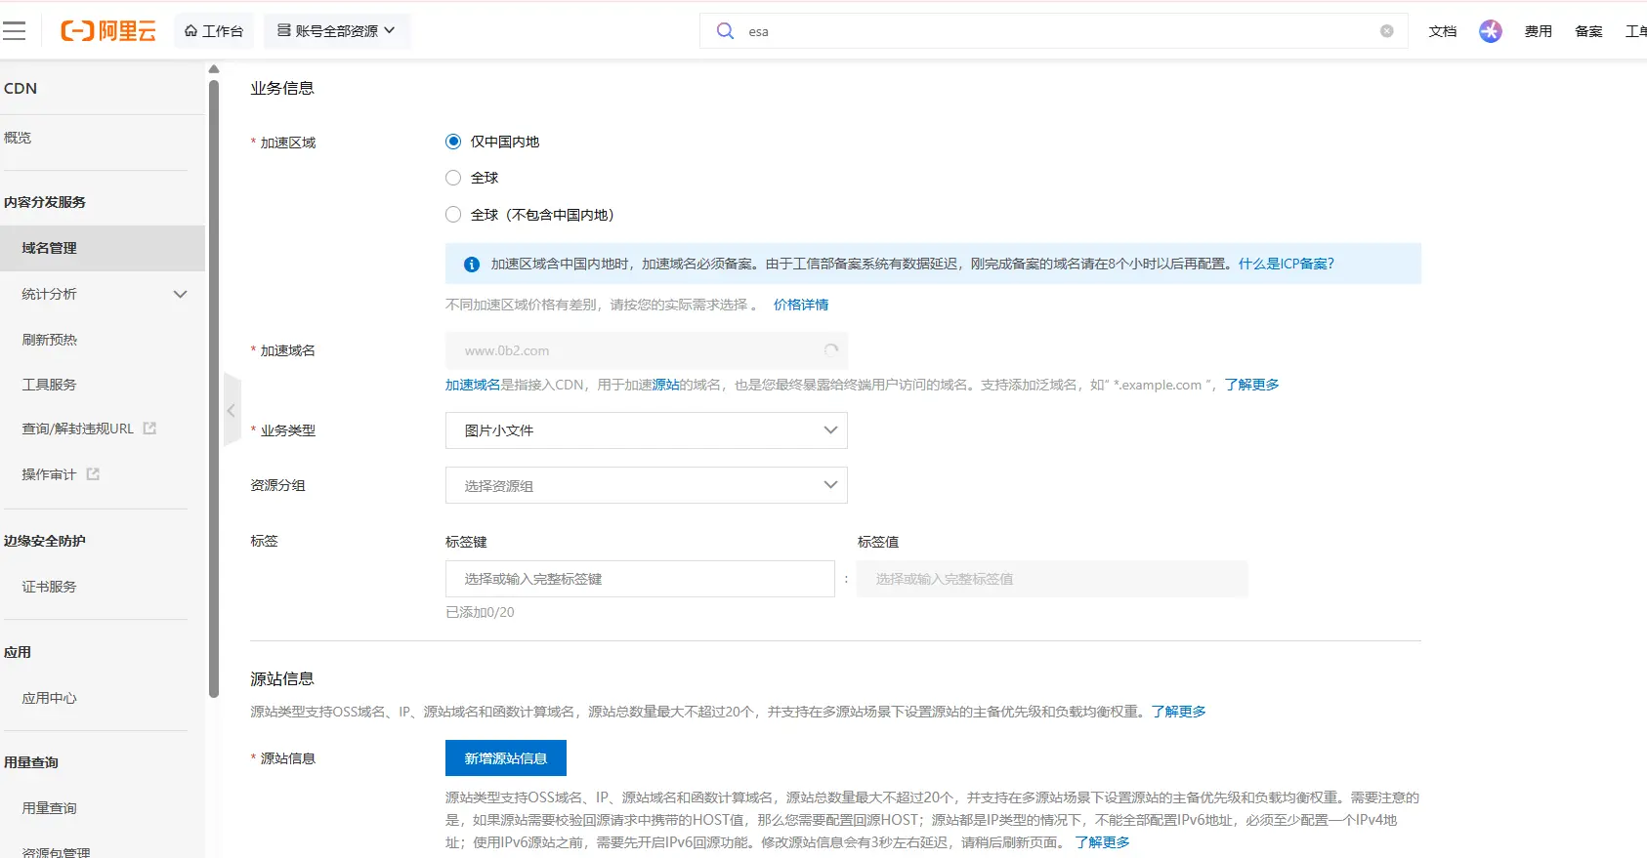Open 工具服务 in sidebar
1647x858 pixels.
tap(49, 385)
